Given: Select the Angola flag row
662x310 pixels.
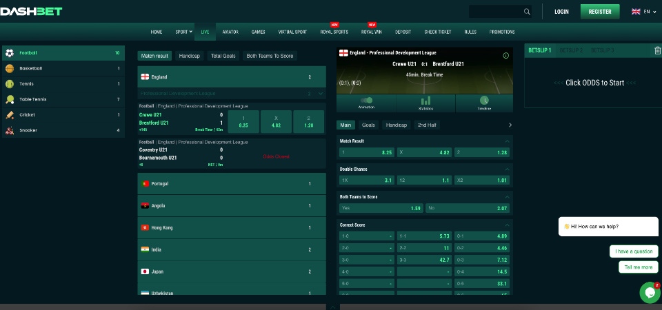Looking at the screenshot, I should (x=232, y=206).
